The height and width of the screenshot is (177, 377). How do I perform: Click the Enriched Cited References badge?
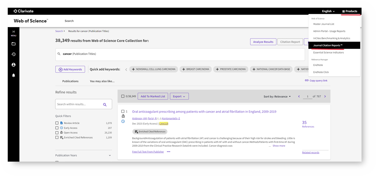(x=149, y=132)
